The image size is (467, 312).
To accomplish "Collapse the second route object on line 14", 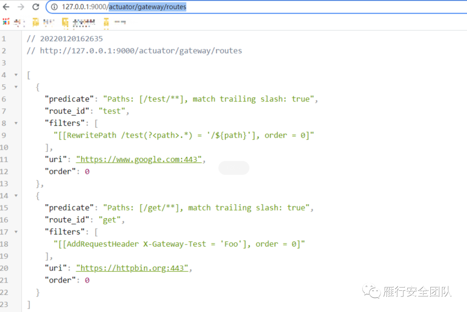I will coord(16,196).
